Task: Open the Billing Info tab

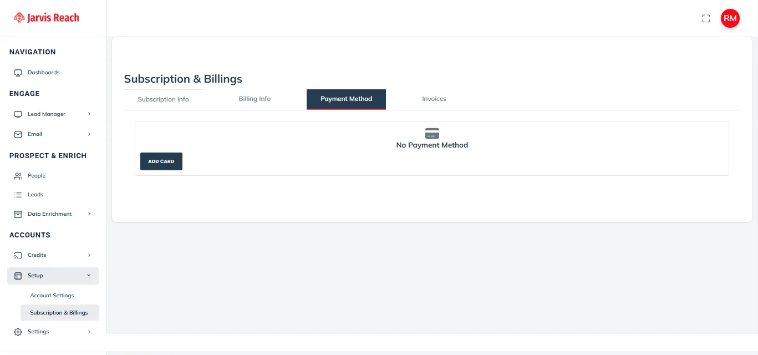Action: 255,99
